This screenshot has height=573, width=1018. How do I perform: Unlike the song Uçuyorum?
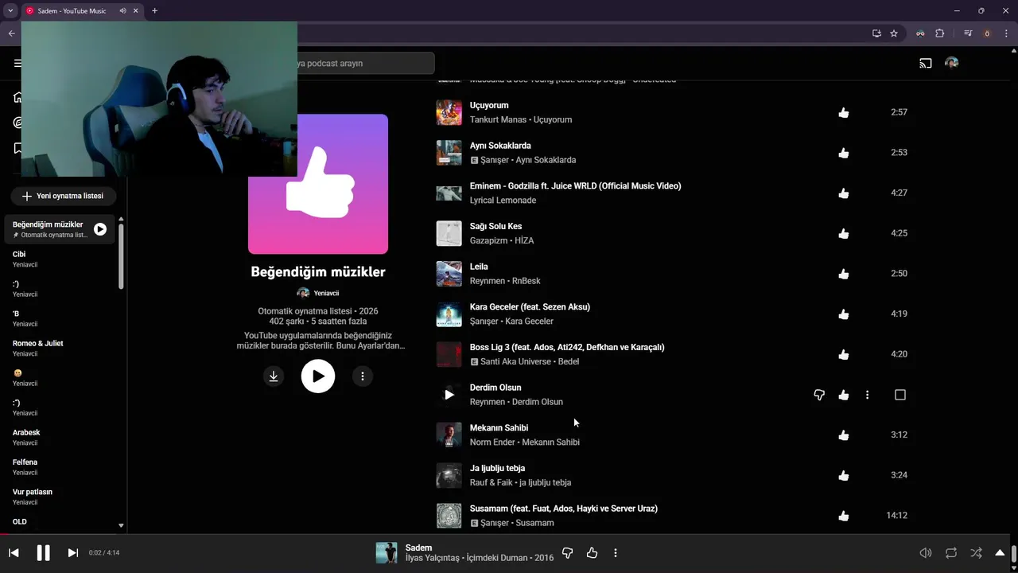(x=844, y=113)
